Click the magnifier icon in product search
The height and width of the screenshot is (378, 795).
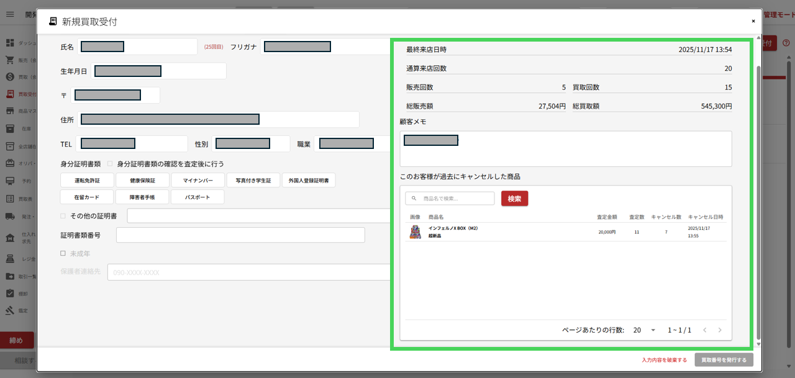click(x=414, y=199)
